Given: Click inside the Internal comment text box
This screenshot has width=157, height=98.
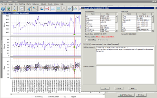Looking at the screenshot, I should [125, 75].
